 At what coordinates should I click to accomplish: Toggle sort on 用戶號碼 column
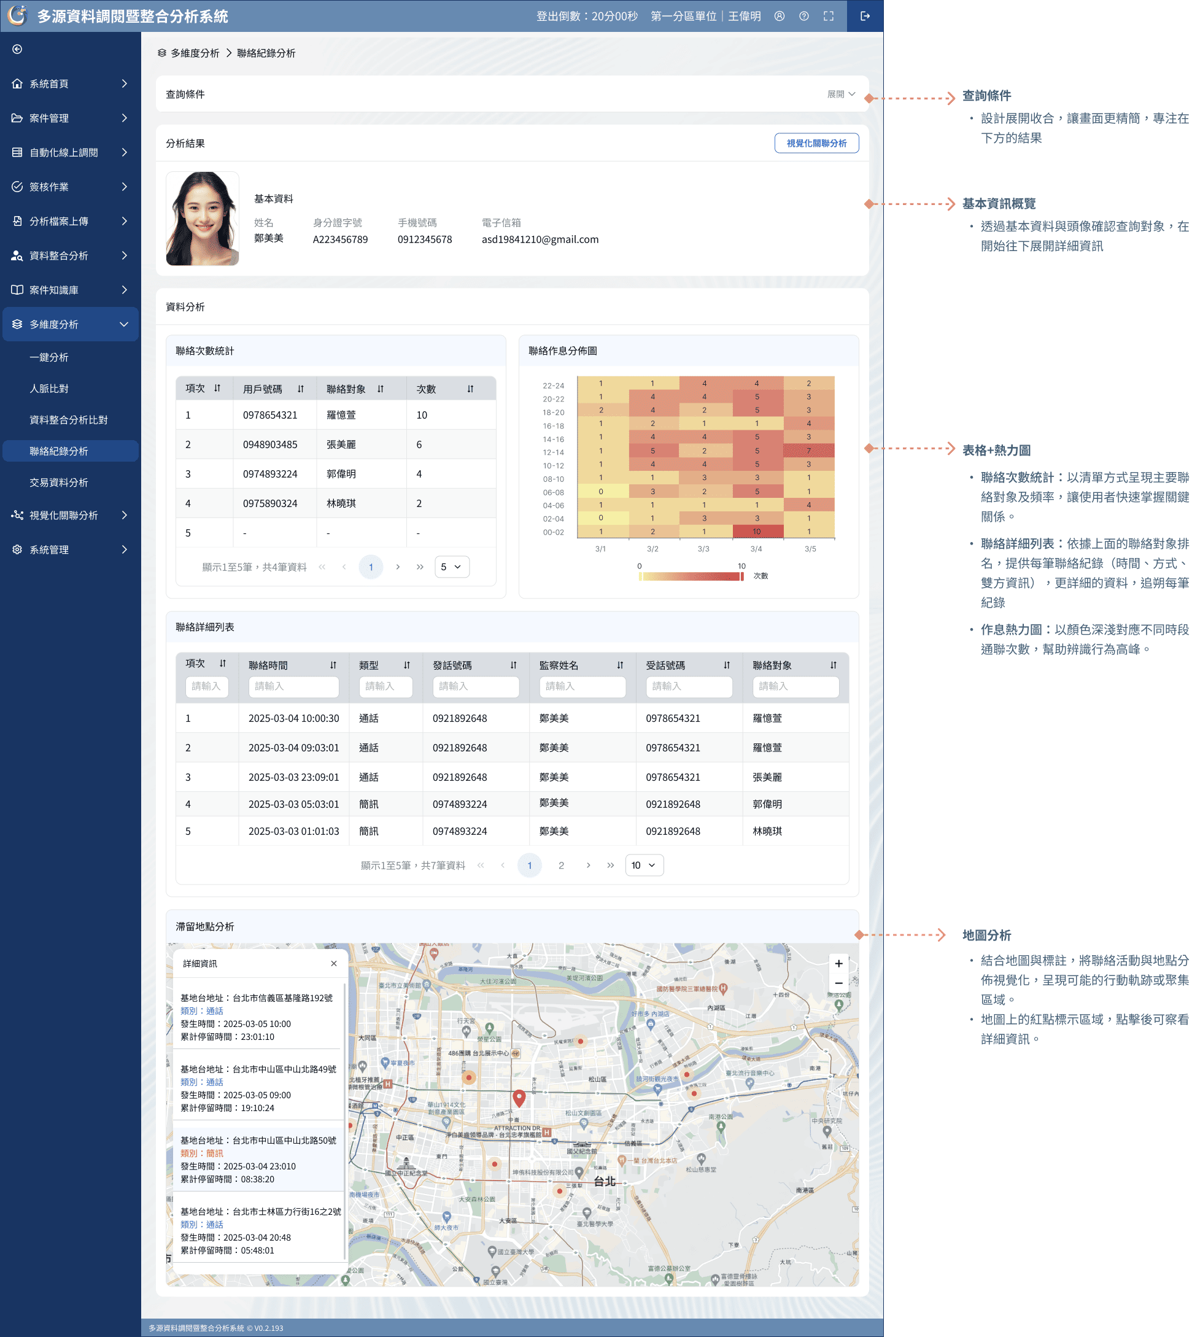301,389
